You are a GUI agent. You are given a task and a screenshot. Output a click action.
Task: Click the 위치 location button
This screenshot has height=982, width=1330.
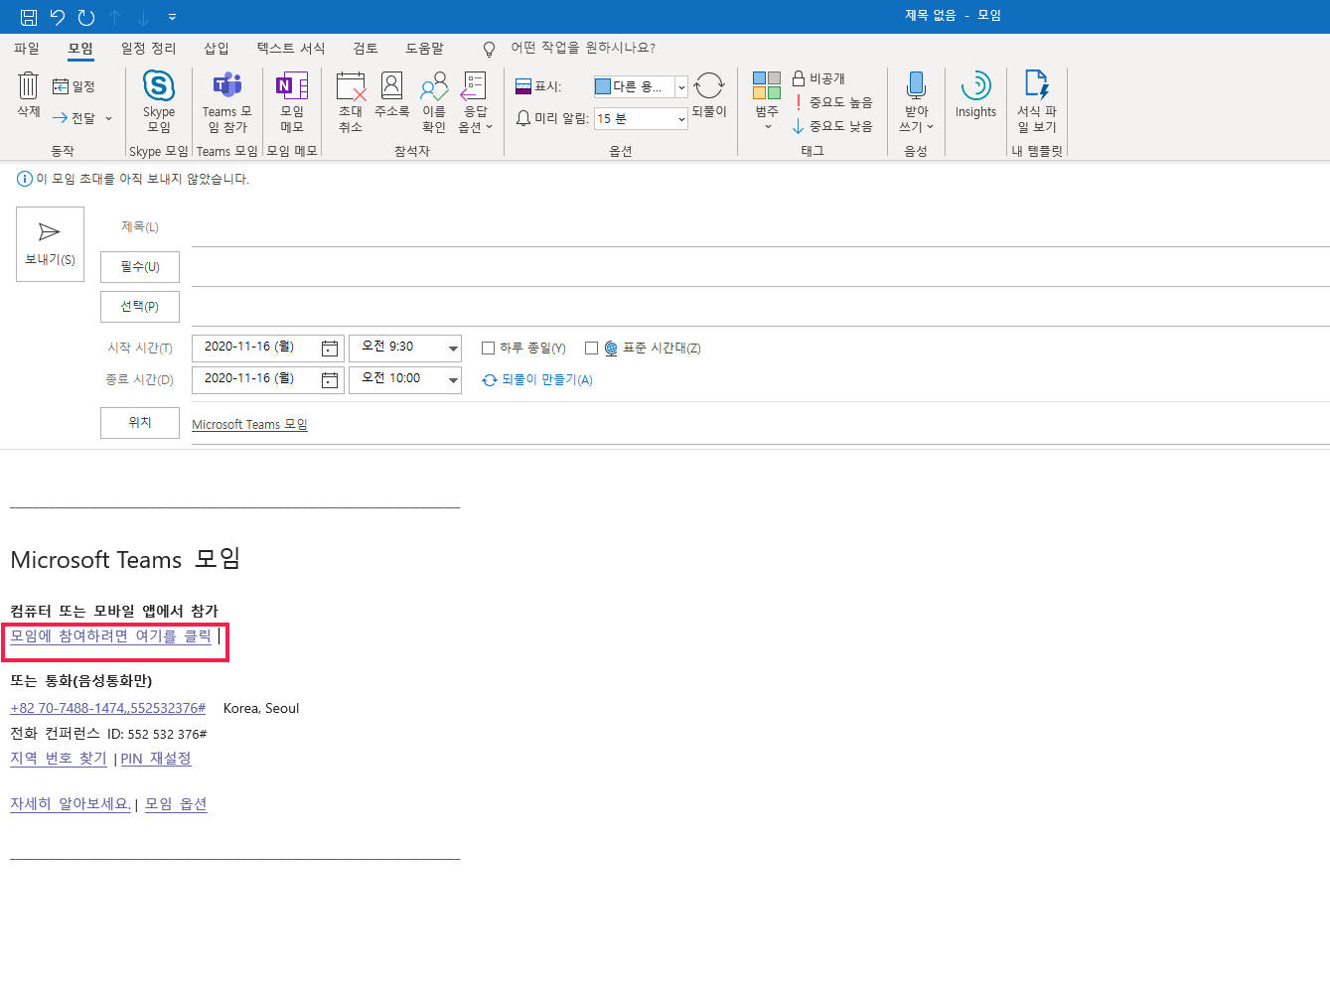[140, 423]
